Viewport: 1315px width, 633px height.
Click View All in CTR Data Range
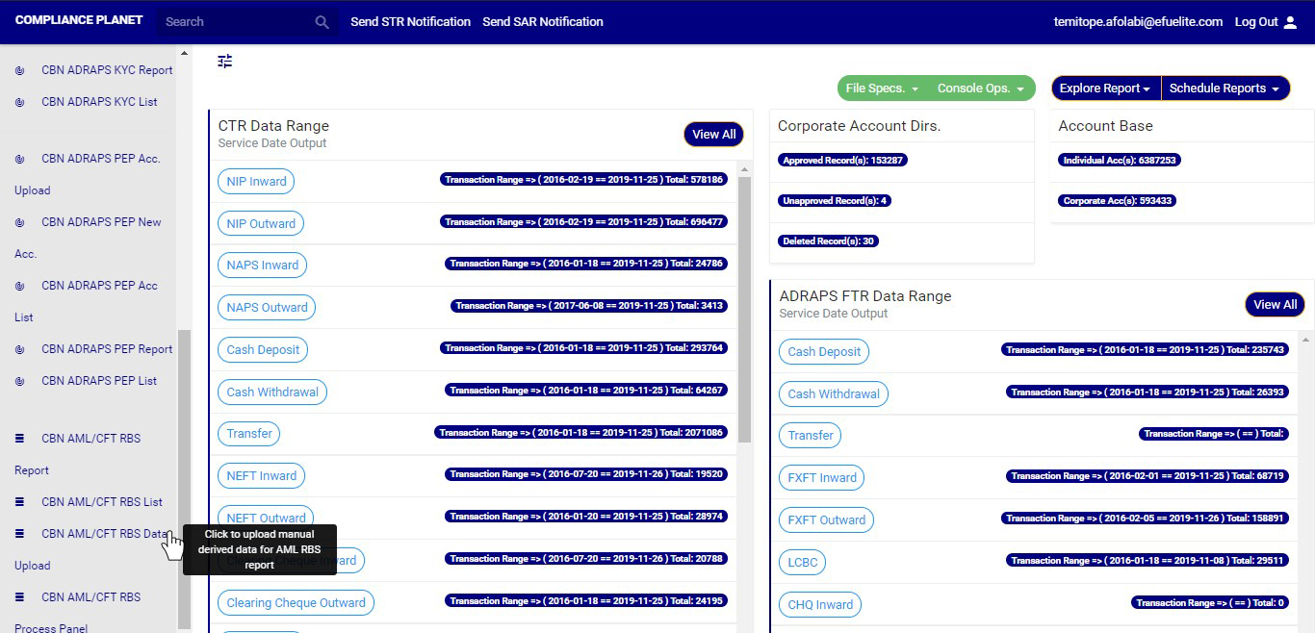(x=713, y=135)
